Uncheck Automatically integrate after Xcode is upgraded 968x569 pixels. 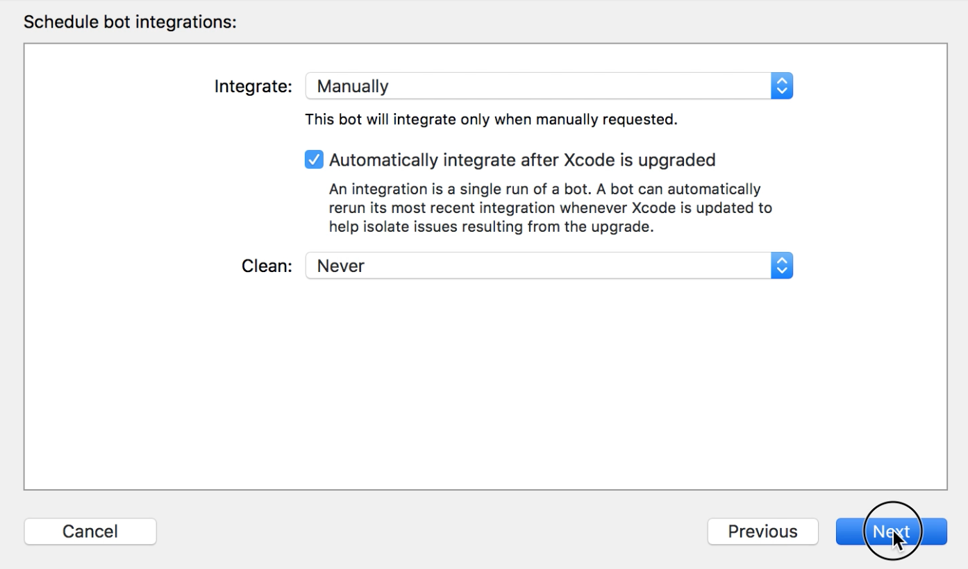coord(314,160)
